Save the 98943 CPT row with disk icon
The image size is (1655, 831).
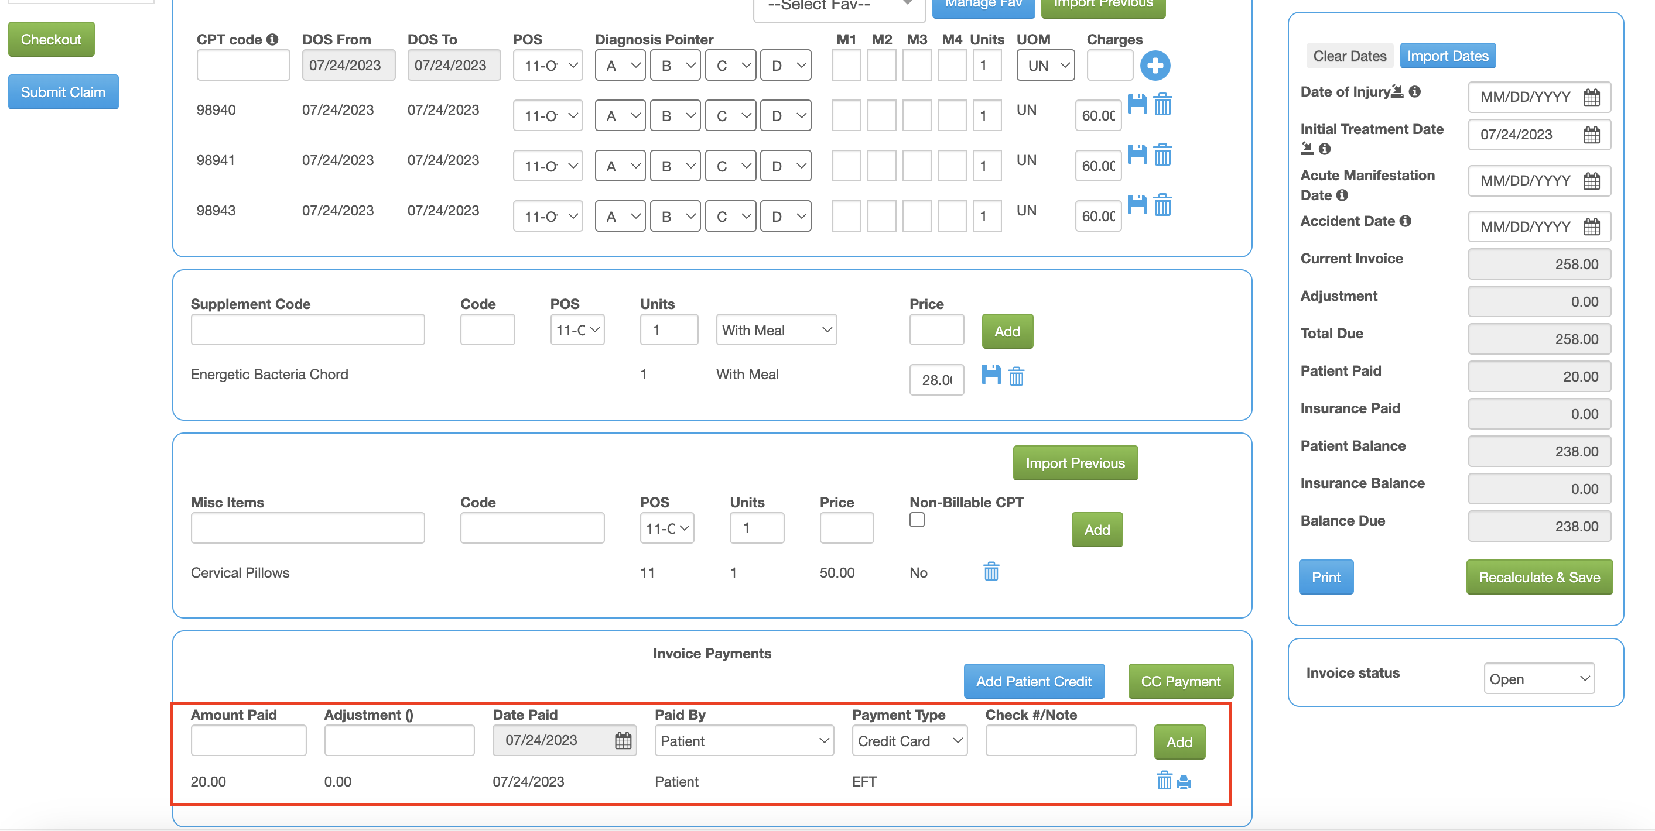tap(1137, 205)
